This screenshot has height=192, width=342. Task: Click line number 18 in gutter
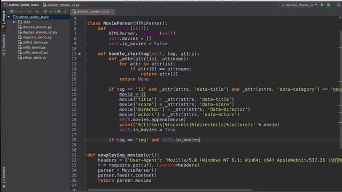tap(74, 89)
